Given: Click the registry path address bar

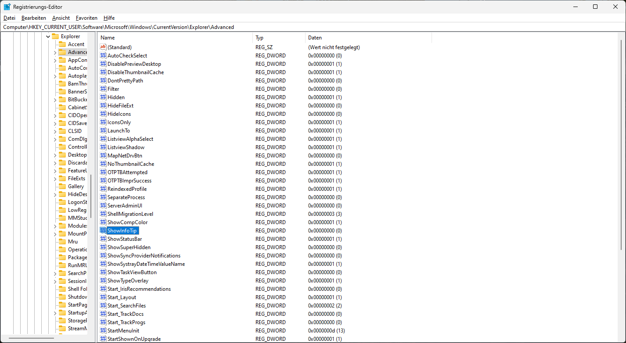Looking at the screenshot, I should click(x=313, y=27).
